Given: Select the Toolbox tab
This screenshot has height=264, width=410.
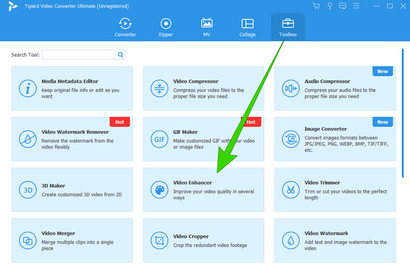Looking at the screenshot, I should 288,27.
